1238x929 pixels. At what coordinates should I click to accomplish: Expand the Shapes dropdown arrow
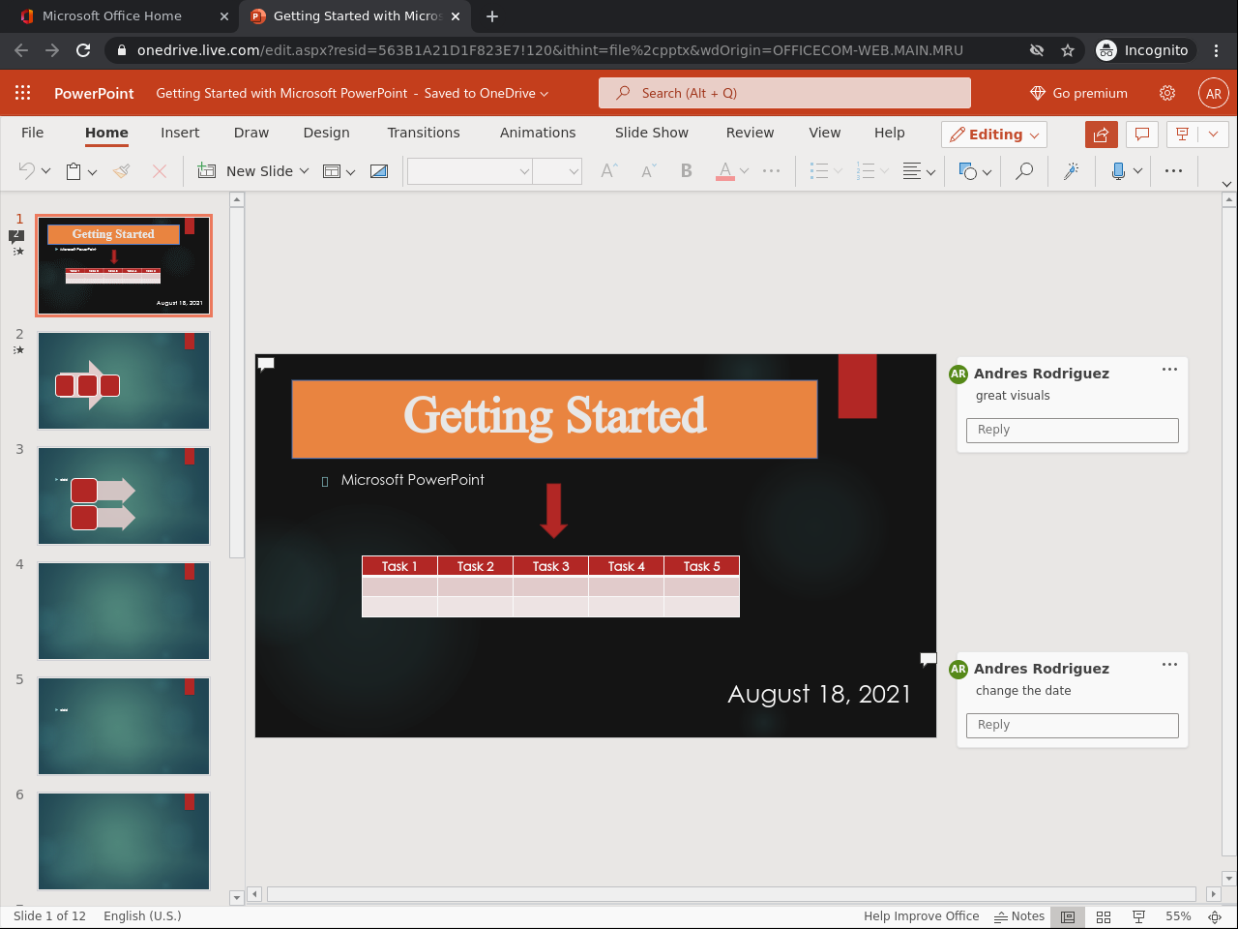click(987, 172)
